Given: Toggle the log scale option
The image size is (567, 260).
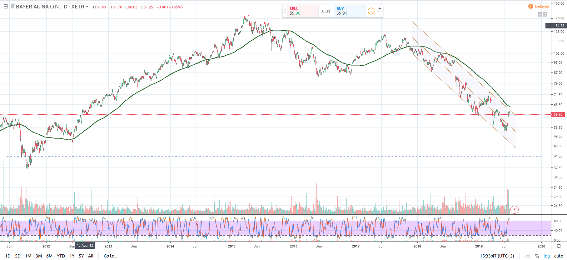Looking at the screenshot, I should [x=547, y=256].
